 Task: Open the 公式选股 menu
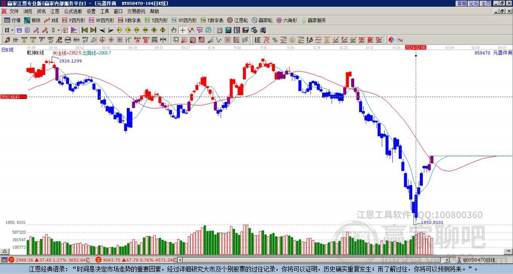pos(73,11)
